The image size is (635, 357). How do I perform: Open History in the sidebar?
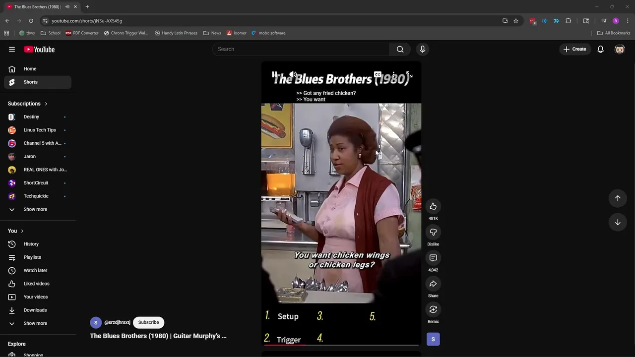(x=38, y=244)
